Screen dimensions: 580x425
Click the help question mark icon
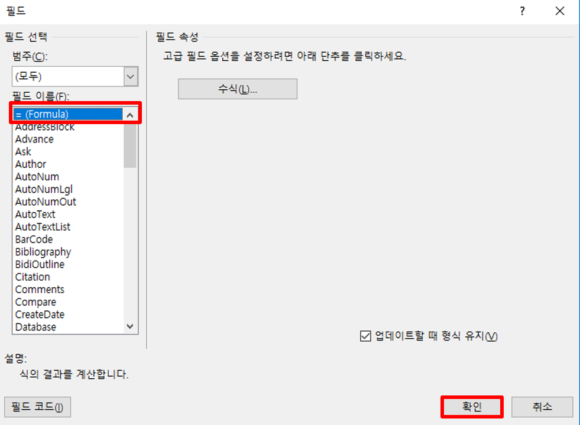point(522,11)
